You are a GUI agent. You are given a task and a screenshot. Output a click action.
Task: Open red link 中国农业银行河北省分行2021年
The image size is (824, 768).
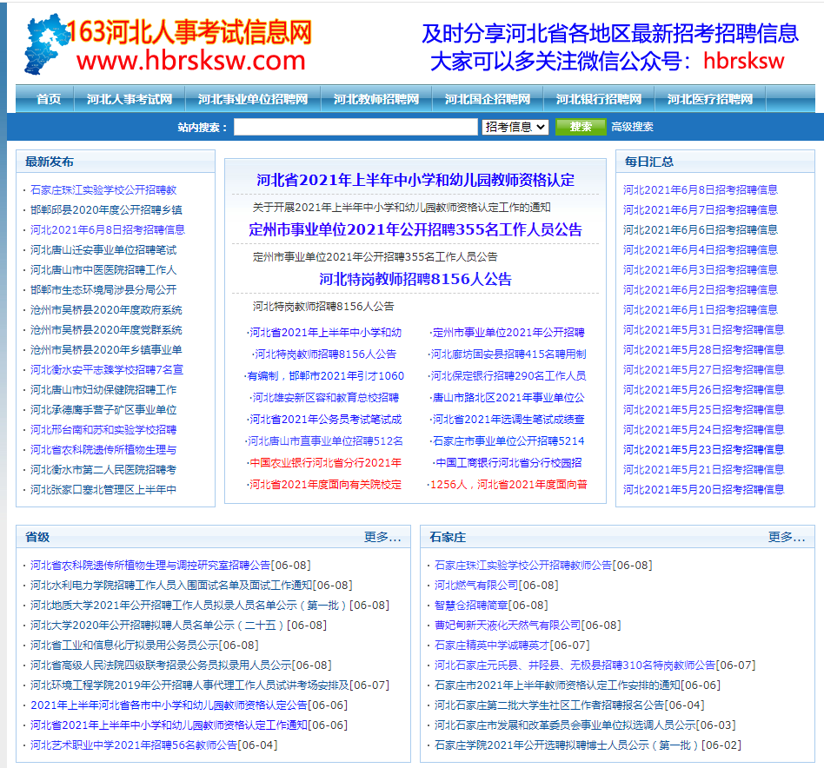click(325, 463)
